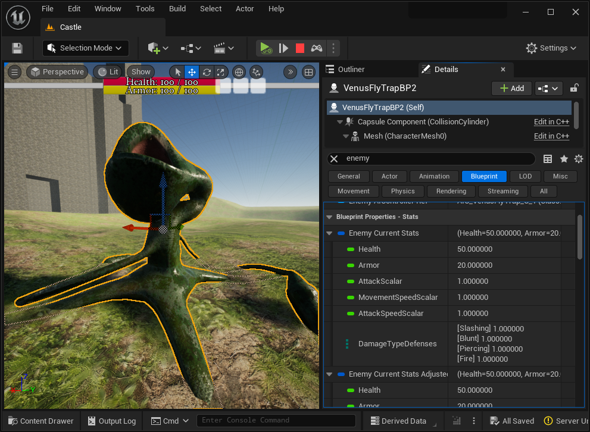Open the Cmd console type dropdown
This screenshot has width=590, height=432.
pos(170,421)
